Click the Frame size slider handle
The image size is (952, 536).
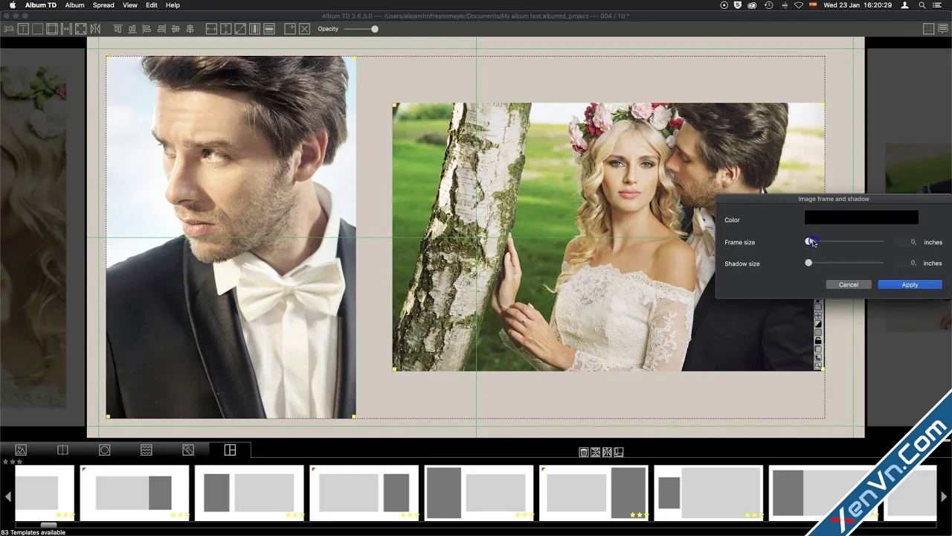pyautogui.click(x=809, y=241)
